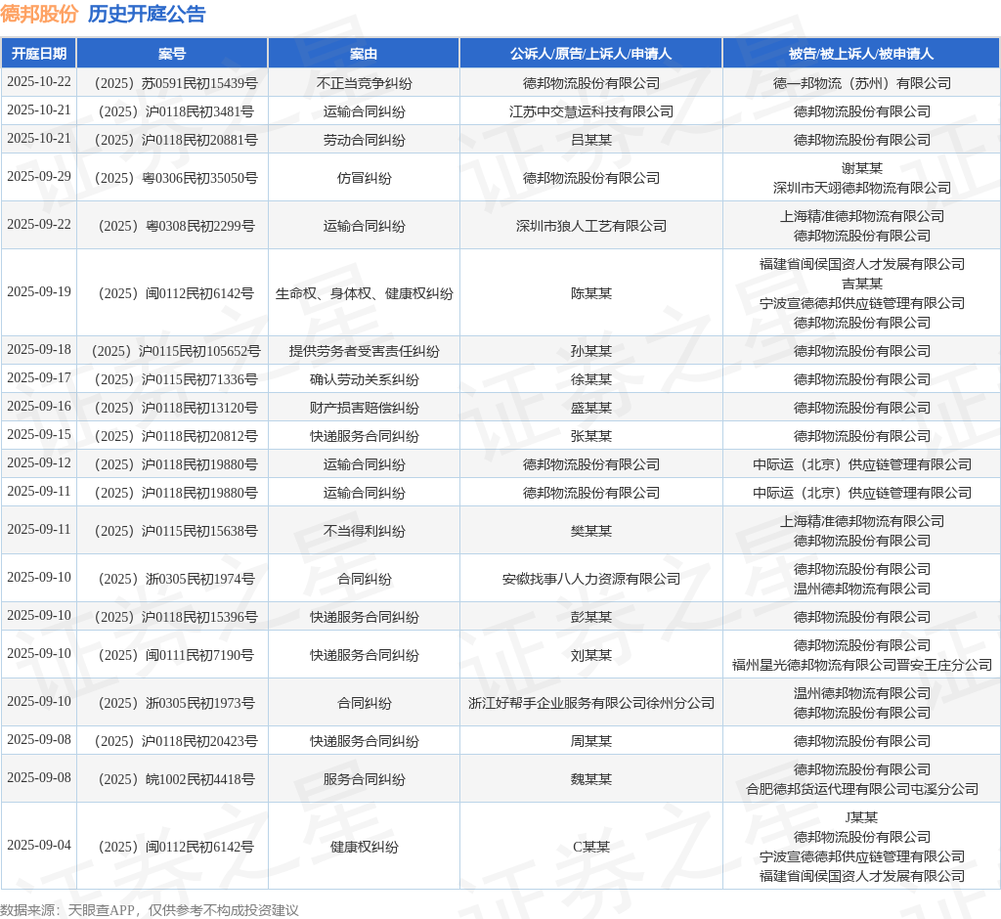Select the 提供劳务者受害责任纠纷 cause cell

[x=364, y=351]
